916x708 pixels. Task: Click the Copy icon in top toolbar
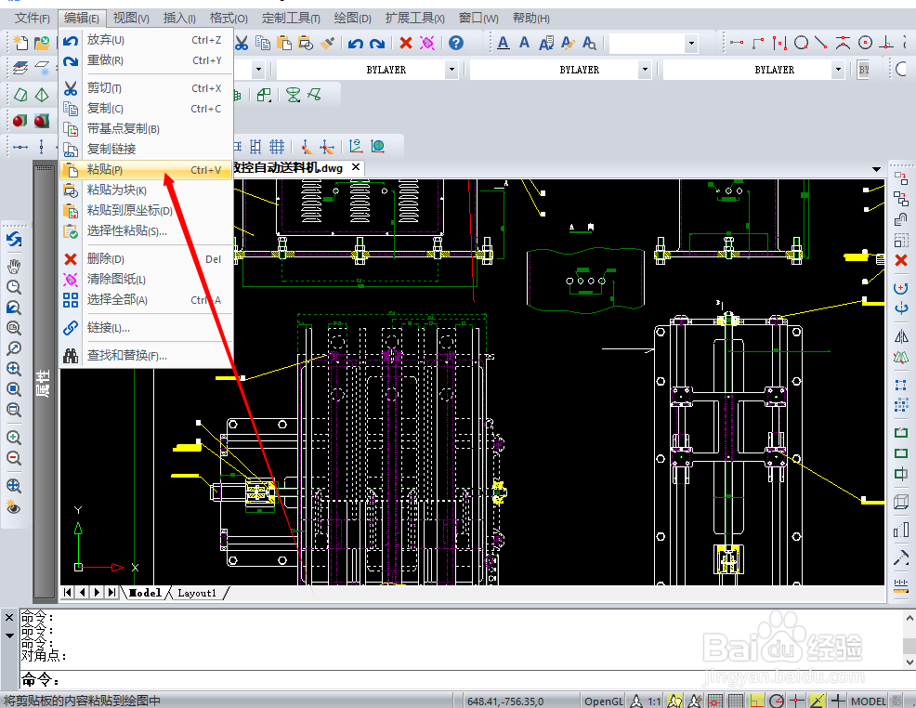(x=263, y=43)
